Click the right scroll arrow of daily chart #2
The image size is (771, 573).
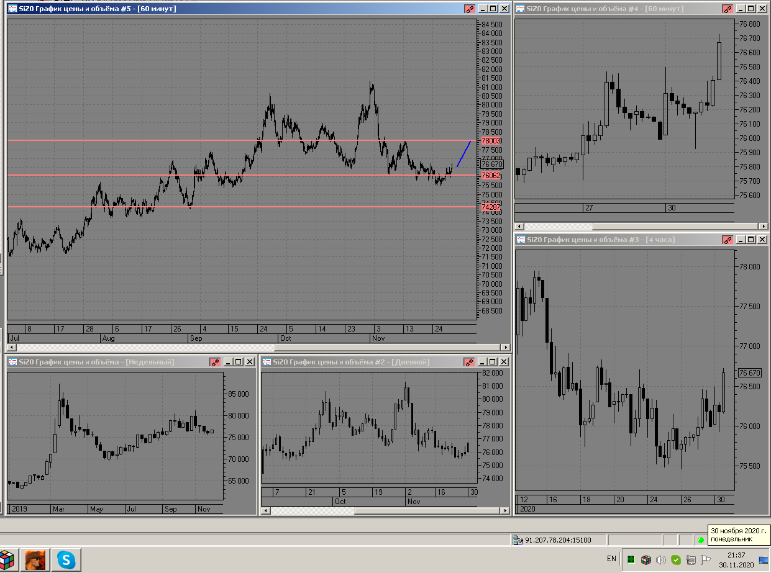point(506,511)
